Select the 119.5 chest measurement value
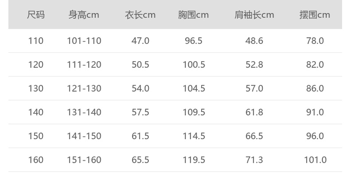This screenshot has width=350, height=191. point(194,160)
